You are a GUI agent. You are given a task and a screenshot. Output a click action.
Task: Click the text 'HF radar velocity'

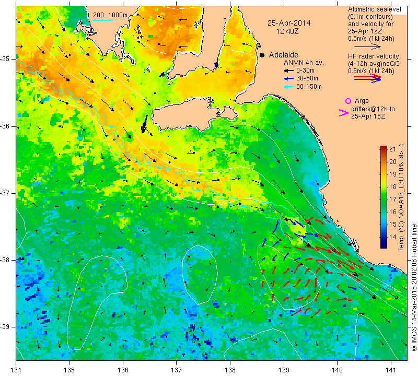(x=373, y=56)
